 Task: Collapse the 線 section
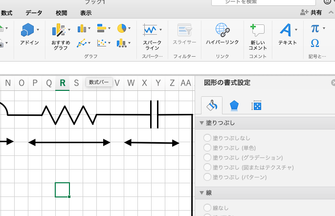click(201, 193)
